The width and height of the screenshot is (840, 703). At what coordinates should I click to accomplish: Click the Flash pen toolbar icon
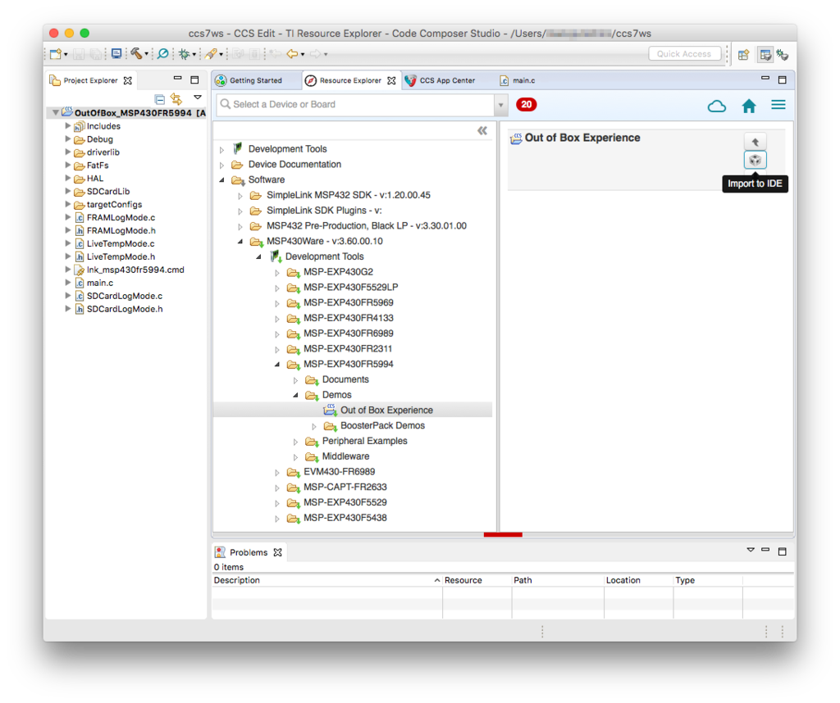tap(211, 54)
